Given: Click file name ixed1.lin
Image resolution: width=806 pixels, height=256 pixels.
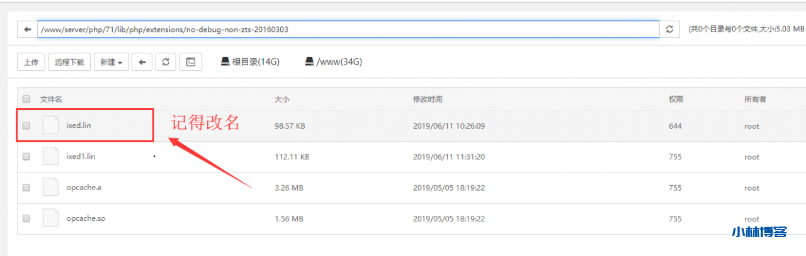Looking at the screenshot, I should 81,157.
